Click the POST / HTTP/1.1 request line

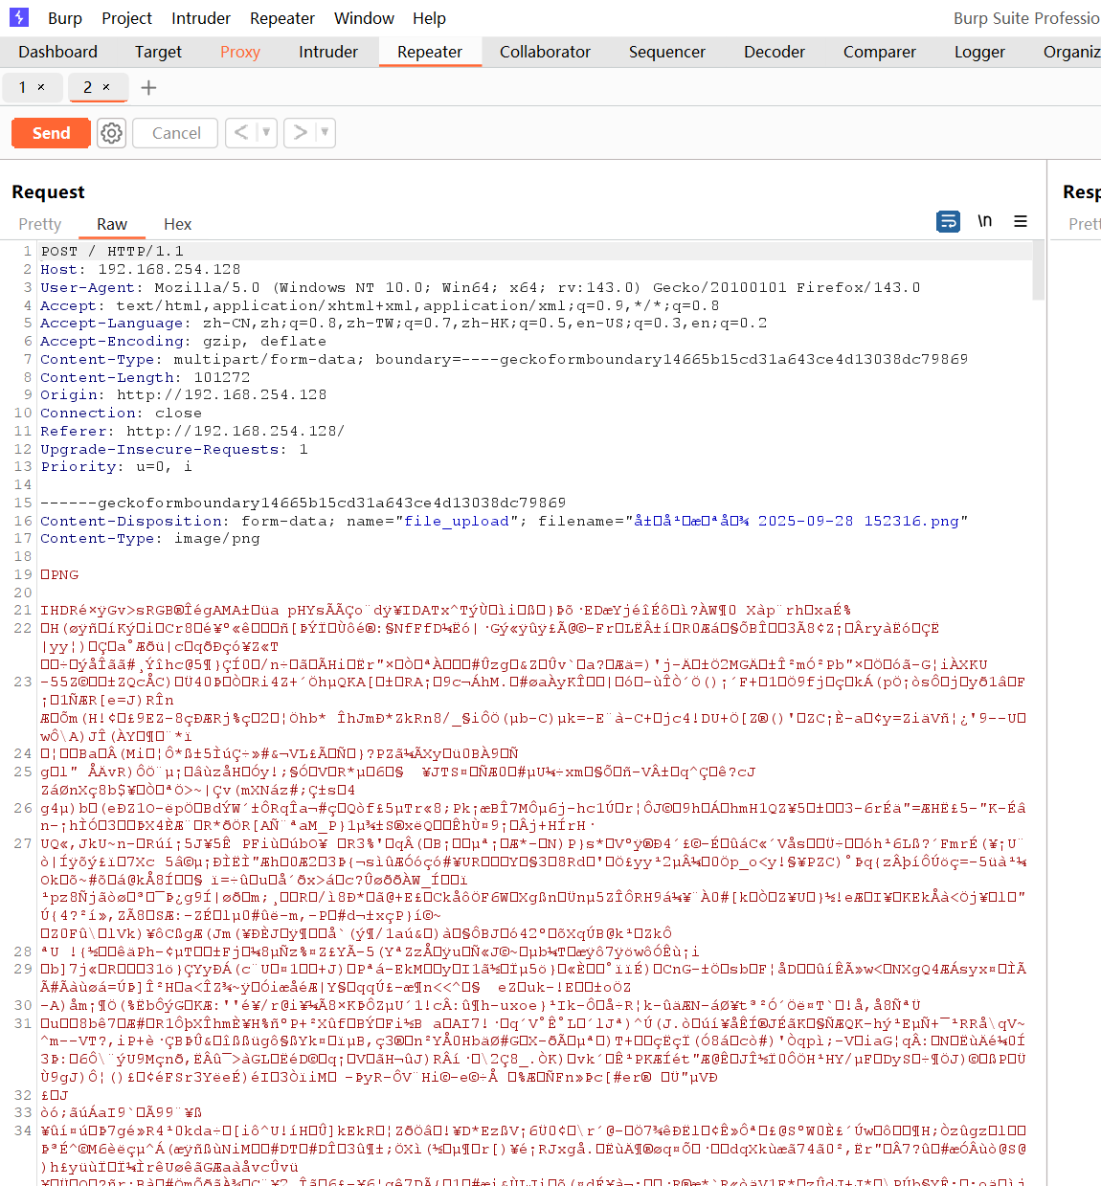[x=112, y=251]
